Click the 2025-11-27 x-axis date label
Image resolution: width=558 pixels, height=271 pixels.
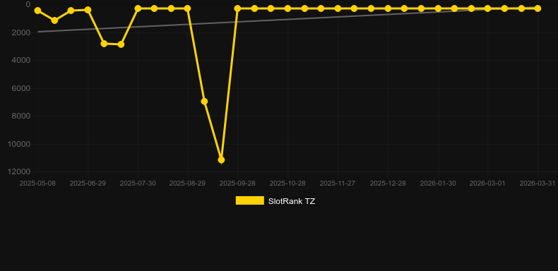click(x=338, y=183)
